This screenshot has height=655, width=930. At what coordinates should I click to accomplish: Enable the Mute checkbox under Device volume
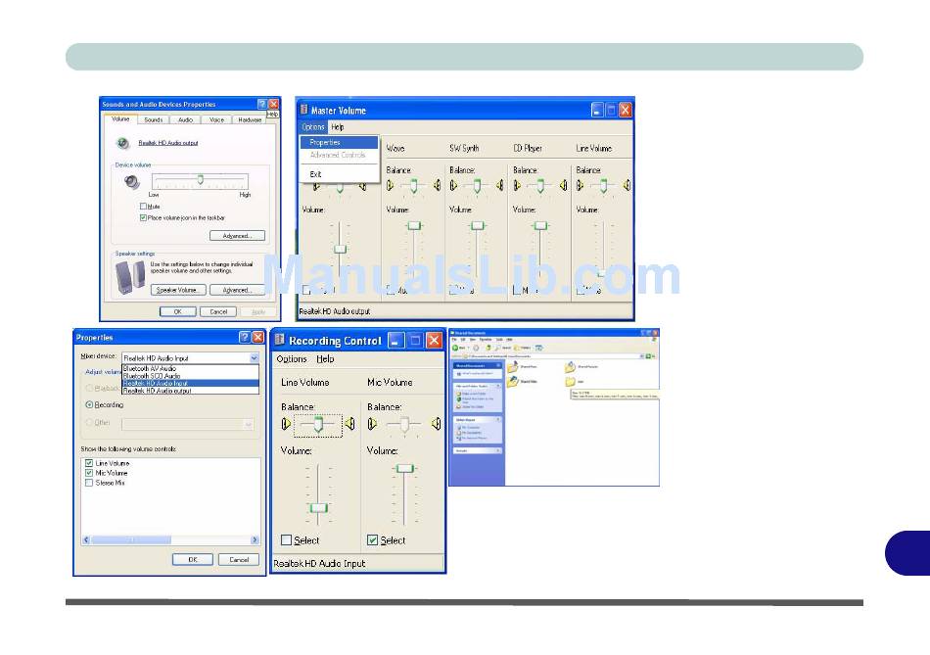(x=144, y=207)
